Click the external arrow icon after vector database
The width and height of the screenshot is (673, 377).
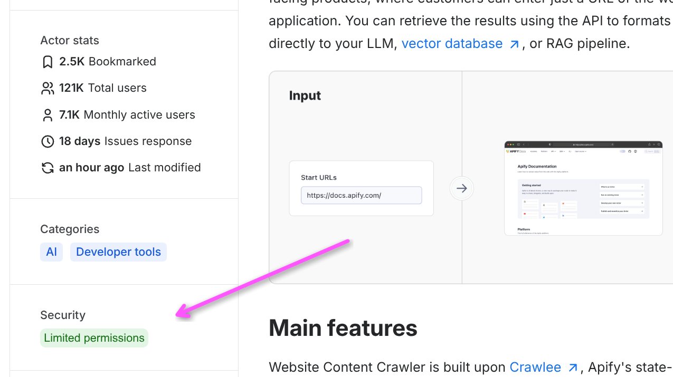tap(514, 44)
